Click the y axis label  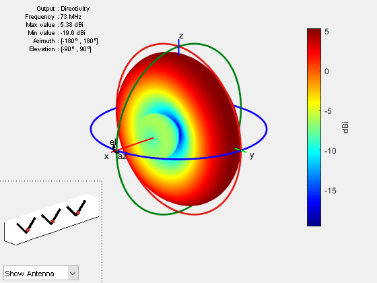pos(252,156)
